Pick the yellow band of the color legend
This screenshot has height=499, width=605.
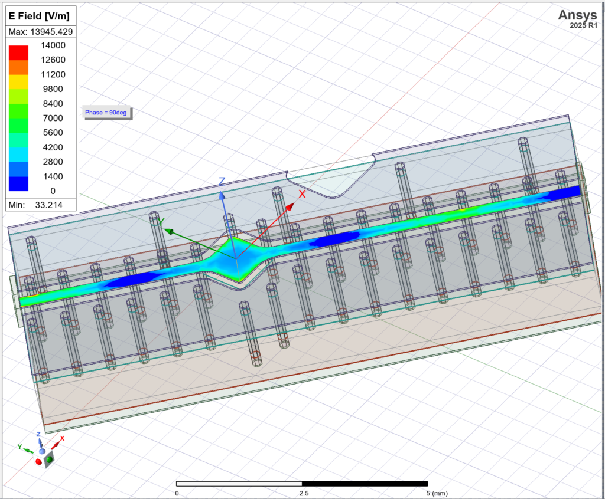[x=18, y=82]
